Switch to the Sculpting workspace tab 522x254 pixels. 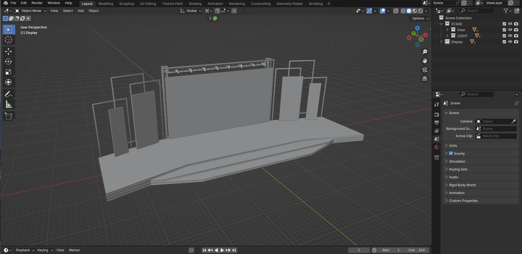(126, 4)
